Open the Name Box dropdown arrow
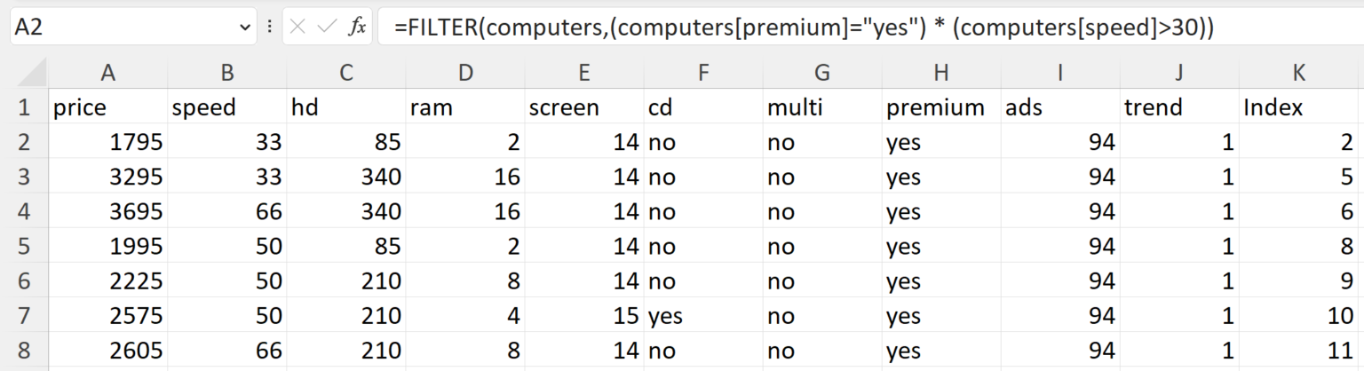This screenshot has width=1364, height=371. click(246, 28)
